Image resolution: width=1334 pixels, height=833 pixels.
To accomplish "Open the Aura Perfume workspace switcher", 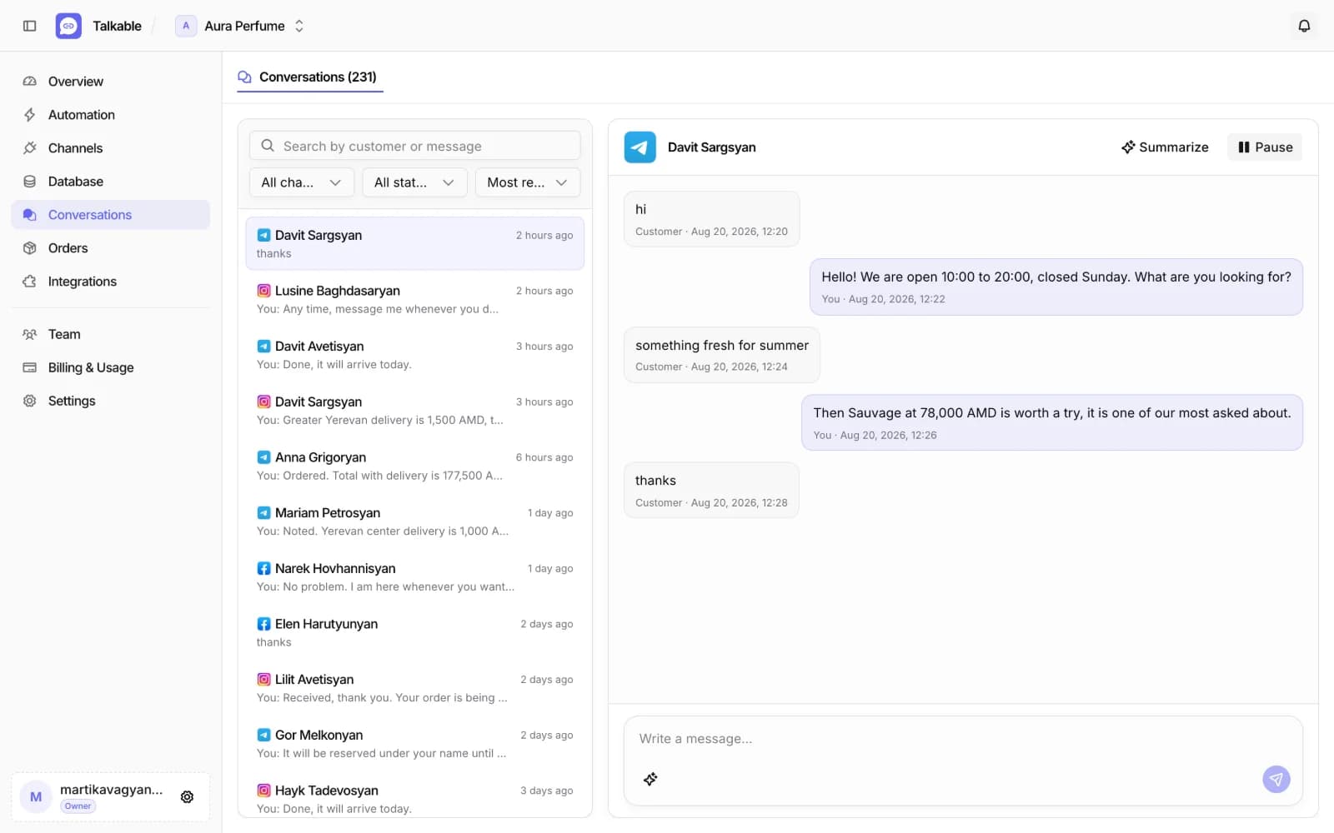I will pyautogui.click(x=241, y=26).
